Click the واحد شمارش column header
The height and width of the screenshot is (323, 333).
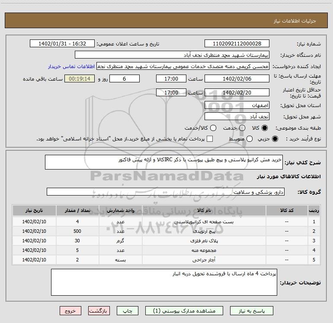pyautogui.click(x=120, y=210)
